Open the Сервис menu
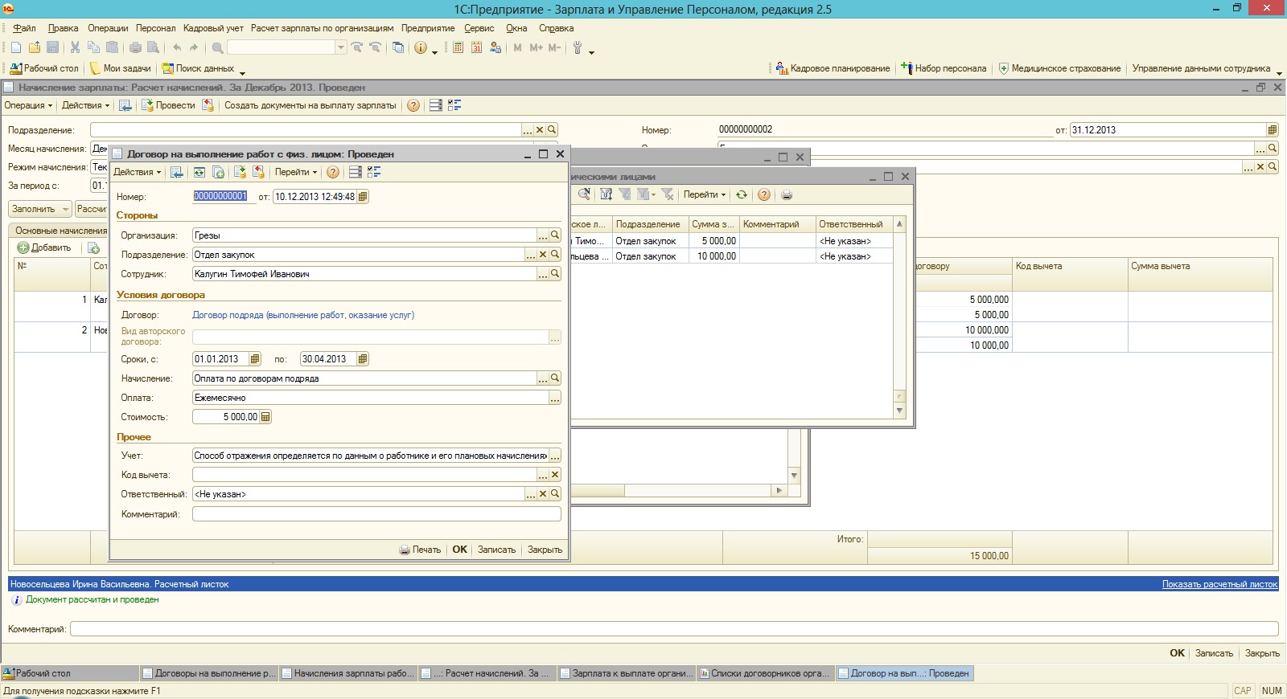 pos(479,28)
